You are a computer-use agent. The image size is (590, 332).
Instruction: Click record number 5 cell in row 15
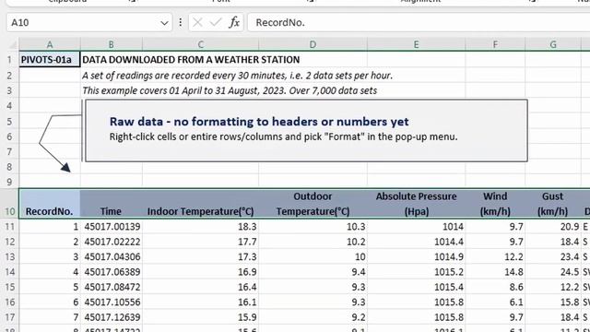50,287
